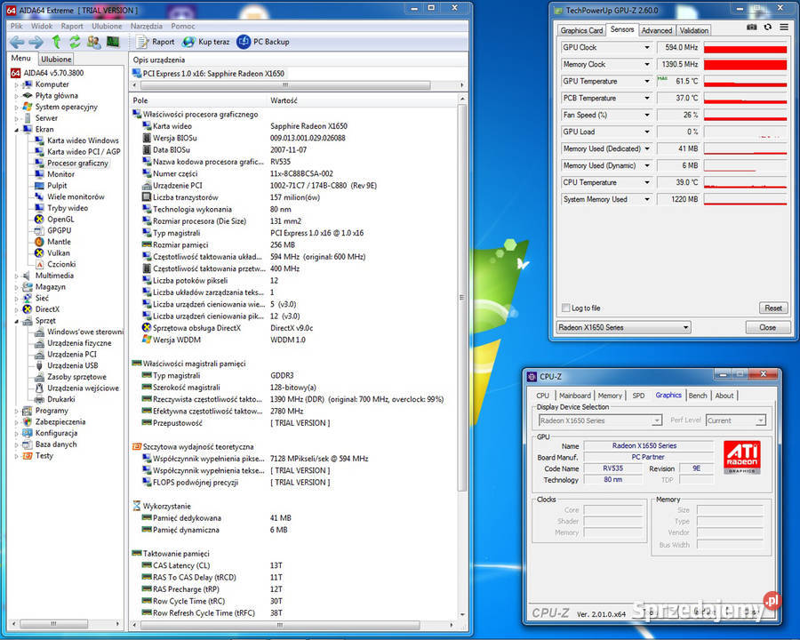
Task: Click the users icon in AIDA64 toolbar
Action: [x=94, y=42]
